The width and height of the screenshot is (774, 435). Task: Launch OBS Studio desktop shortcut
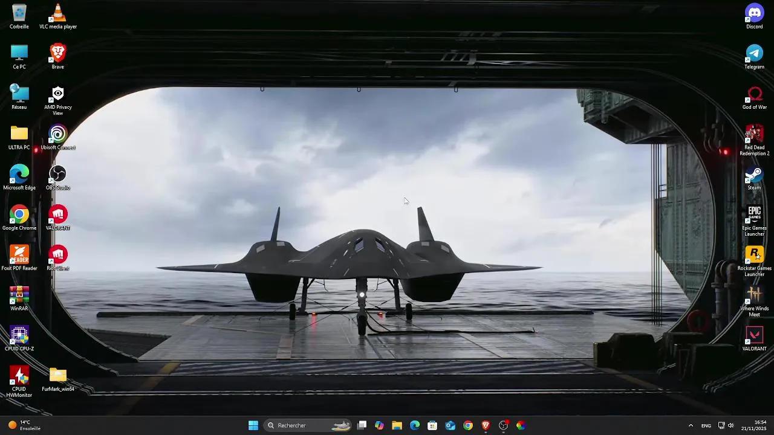click(x=58, y=178)
